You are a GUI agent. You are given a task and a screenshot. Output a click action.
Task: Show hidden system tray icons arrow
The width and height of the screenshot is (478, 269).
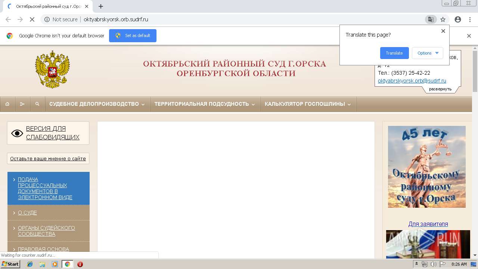click(x=417, y=264)
